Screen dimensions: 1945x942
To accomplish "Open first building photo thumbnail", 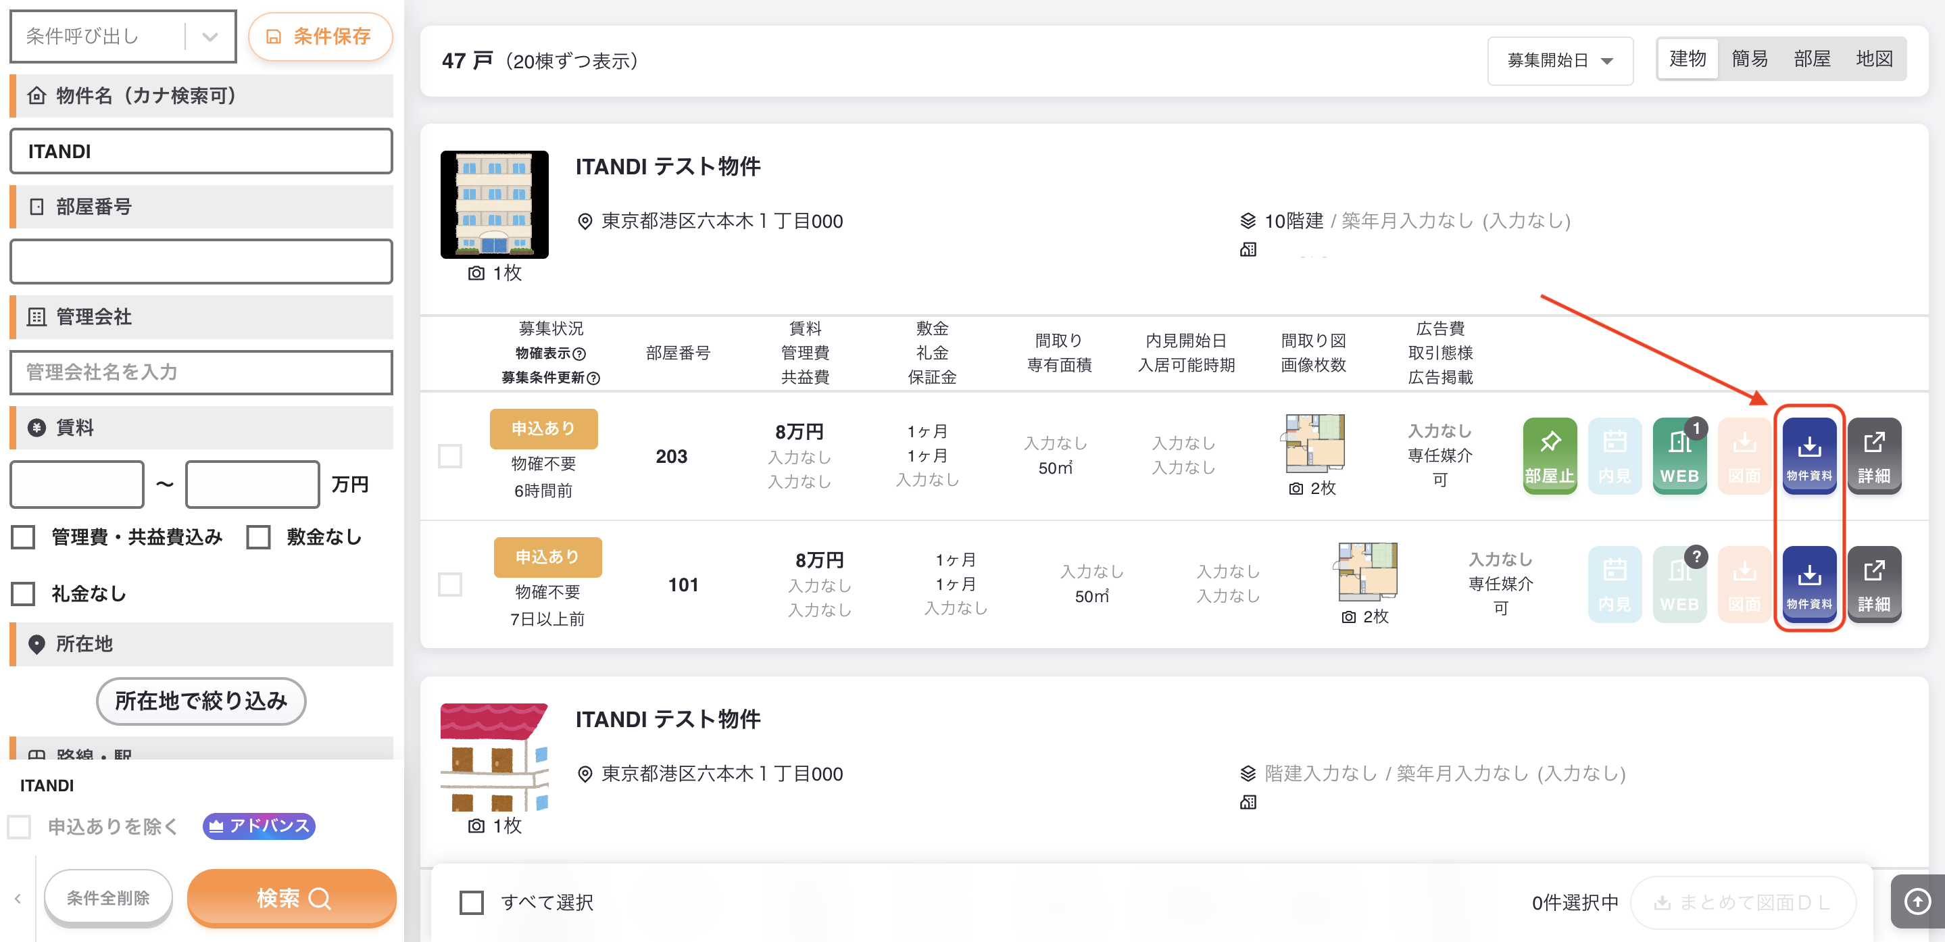I will pos(495,205).
